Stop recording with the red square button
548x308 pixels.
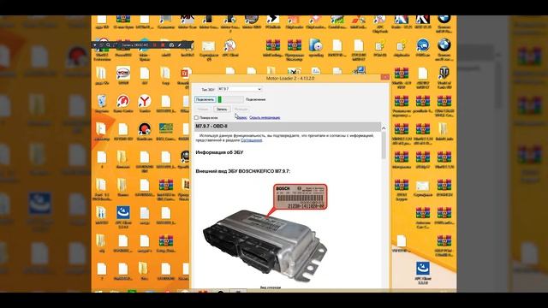(x=163, y=45)
